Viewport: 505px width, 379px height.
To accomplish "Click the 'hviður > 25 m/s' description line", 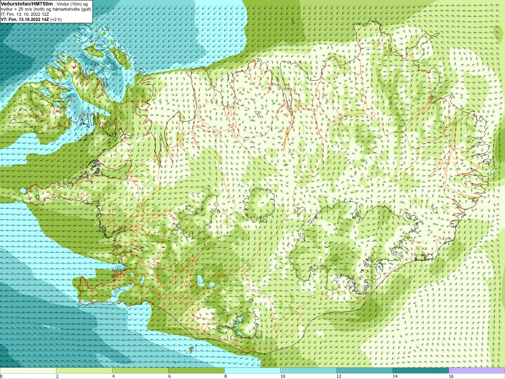I will (x=46, y=9).
